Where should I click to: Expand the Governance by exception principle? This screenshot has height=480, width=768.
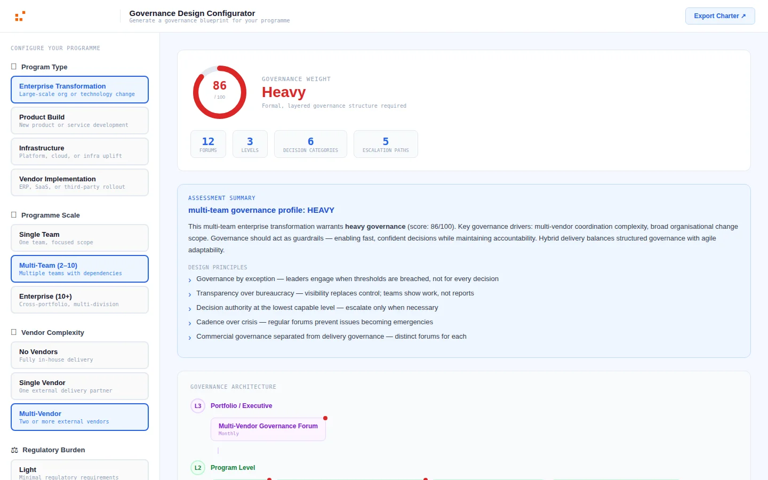click(347, 278)
